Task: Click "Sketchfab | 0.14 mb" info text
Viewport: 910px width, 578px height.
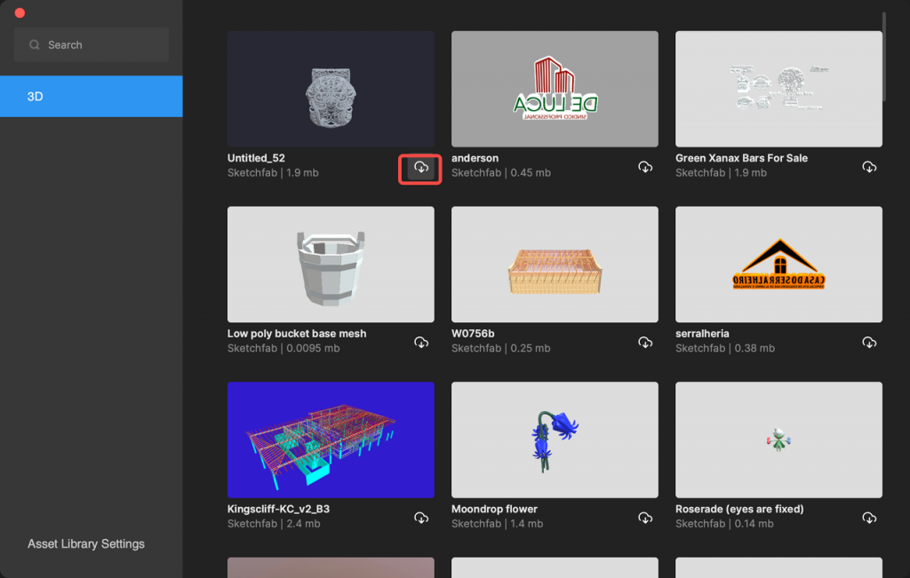Action: (724, 524)
